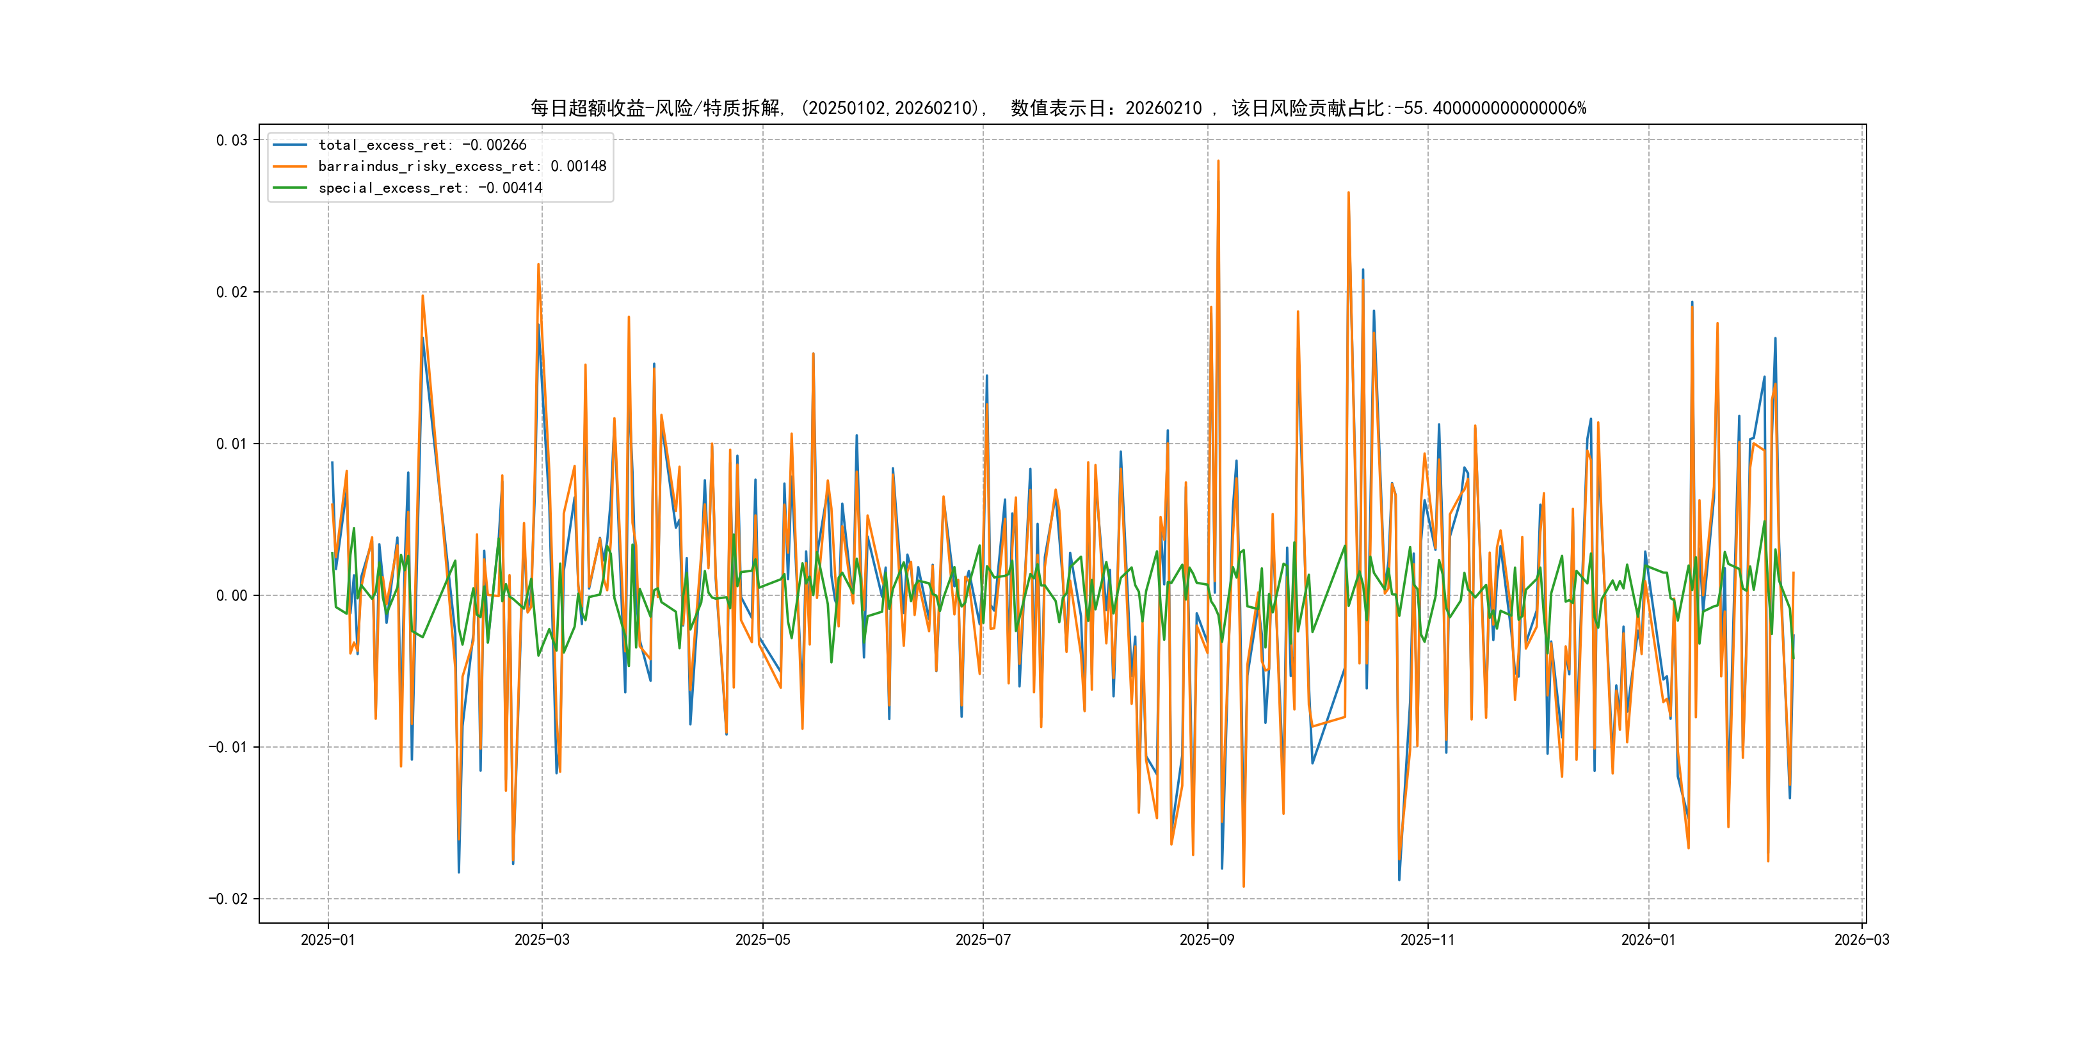
Task: Click the 2026-01 x-axis tick label
Action: [1648, 940]
